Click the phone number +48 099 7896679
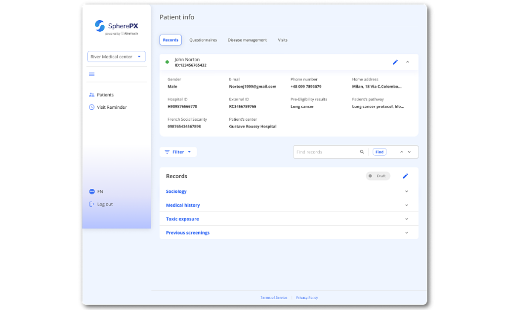Image resolution: width=506 pixels, height=310 pixels. click(x=306, y=87)
